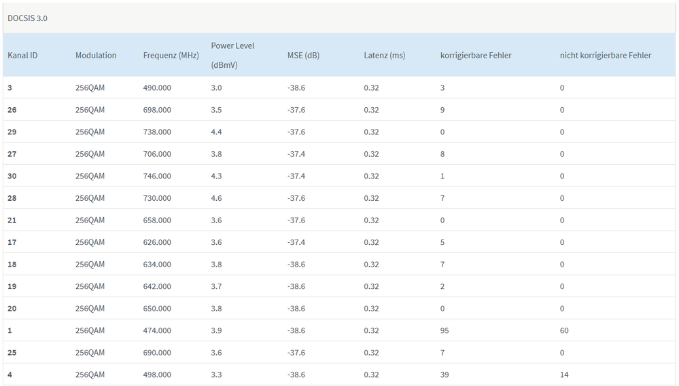The height and width of the screenshot is (386, 679).
Task: Select the Frequenz (MHz) column header
Action: point(171,55)
